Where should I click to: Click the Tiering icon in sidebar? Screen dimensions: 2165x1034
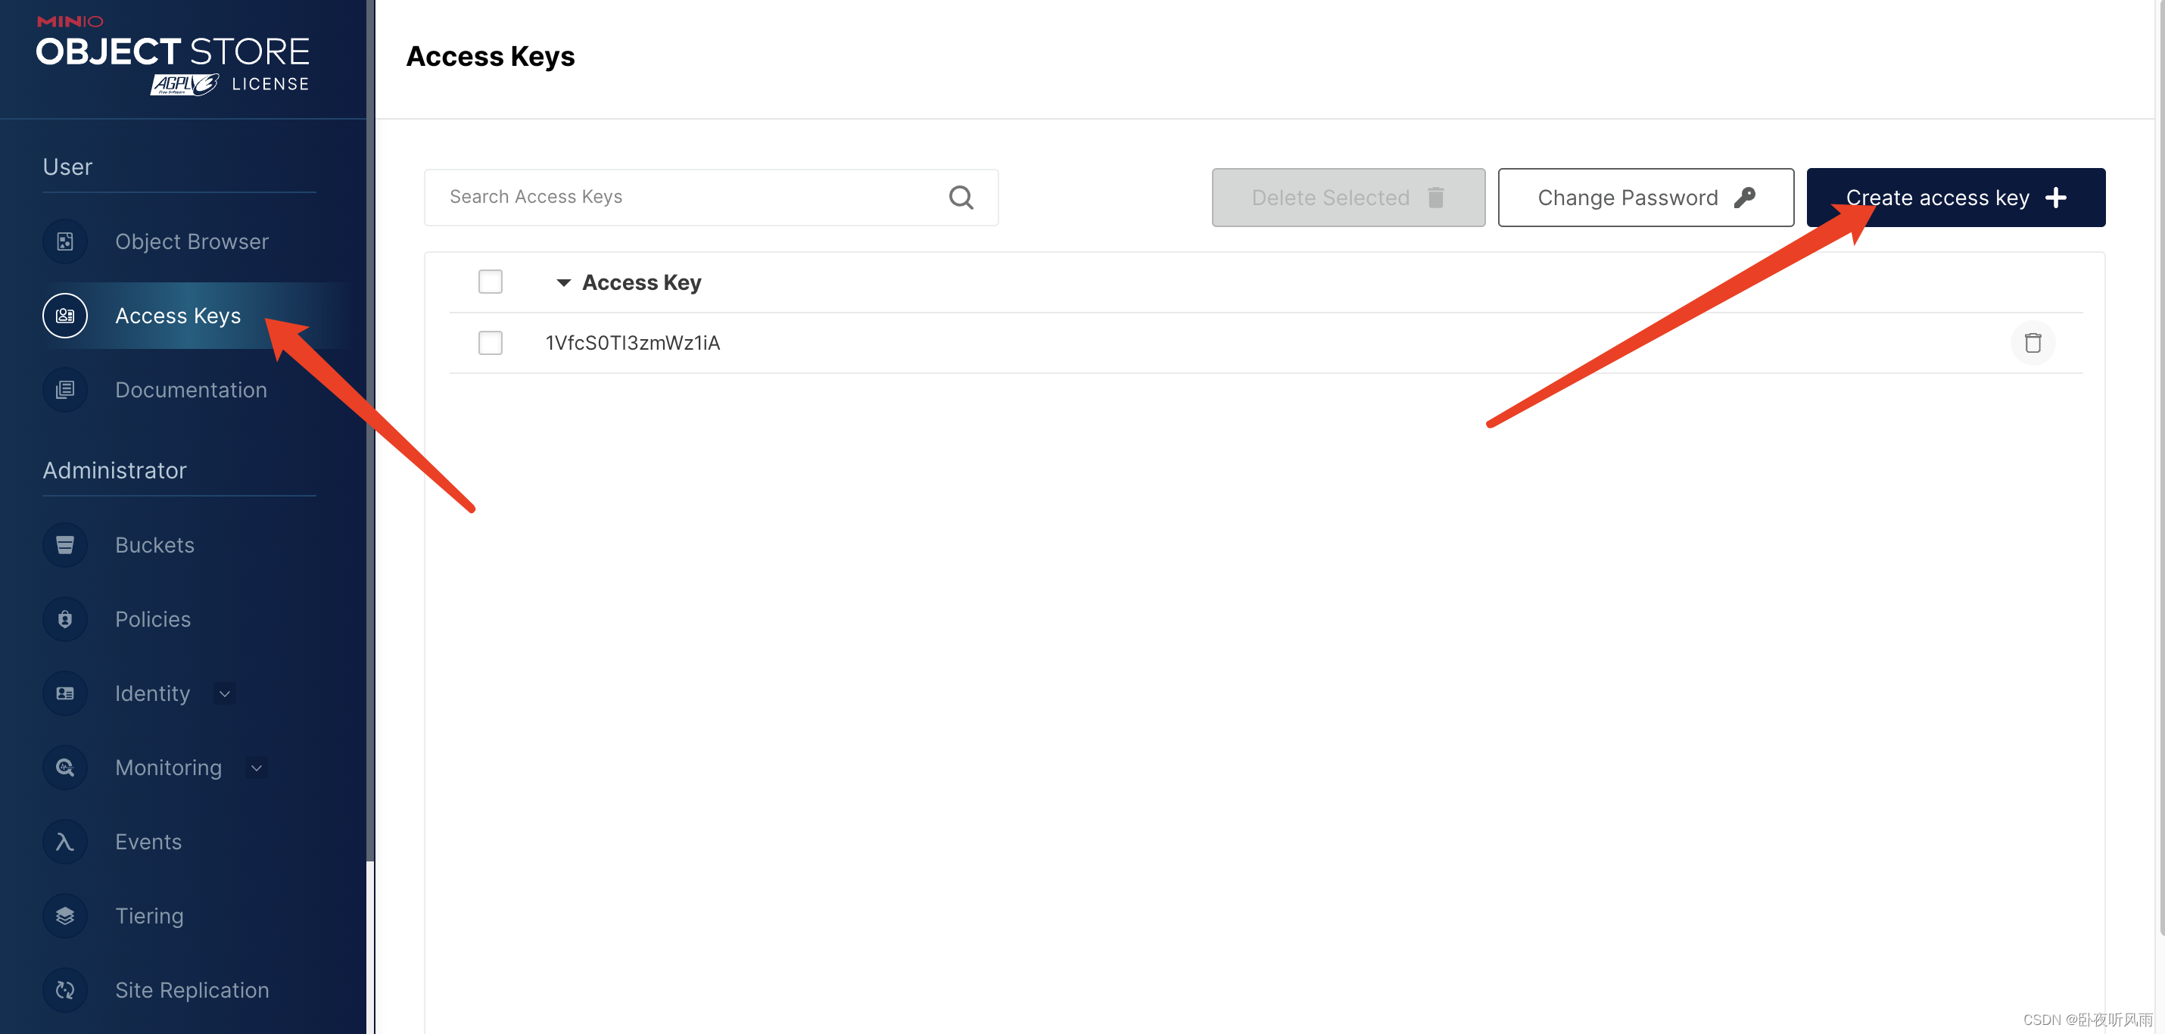[x=64, y=915]
